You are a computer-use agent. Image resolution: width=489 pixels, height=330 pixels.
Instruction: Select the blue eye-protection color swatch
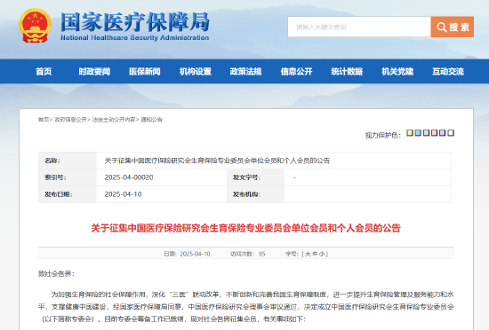click(418, 133)
